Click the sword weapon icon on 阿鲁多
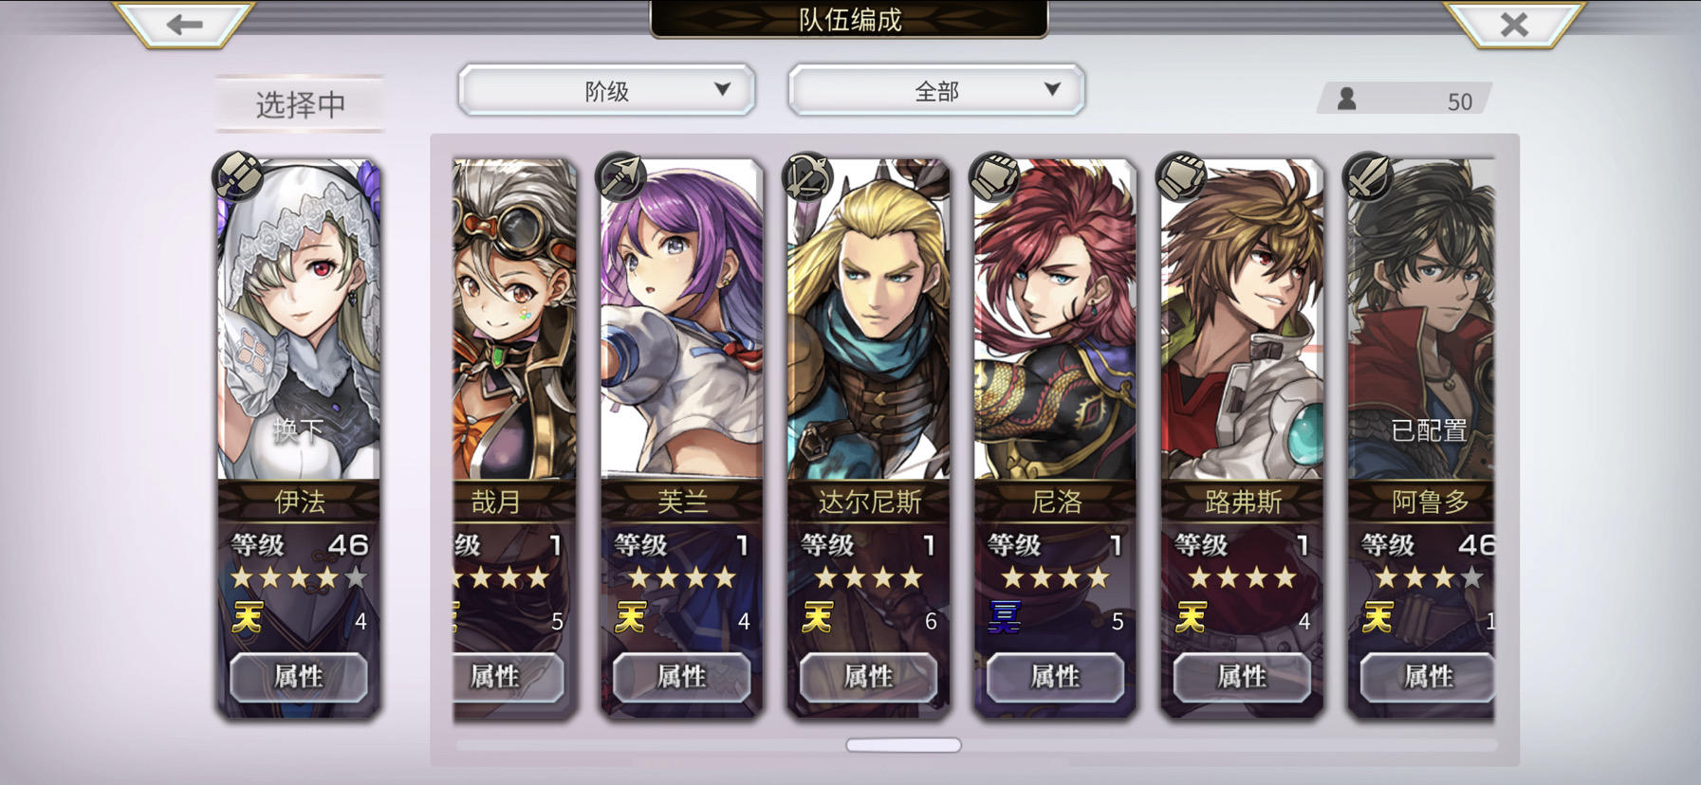Image resolution: width=1701 pixels, height=785 pixels. pyautogui.click(x=1368, y=175)
